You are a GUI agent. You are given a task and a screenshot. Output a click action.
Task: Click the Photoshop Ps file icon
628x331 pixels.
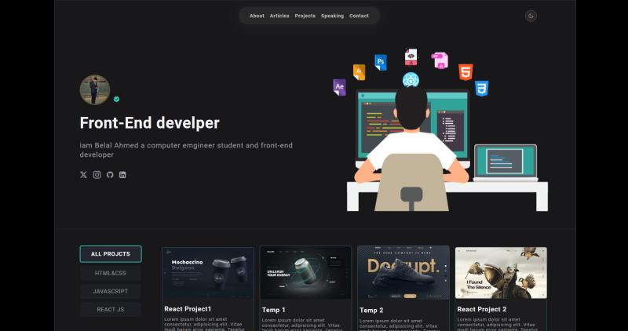pos(381,63)
